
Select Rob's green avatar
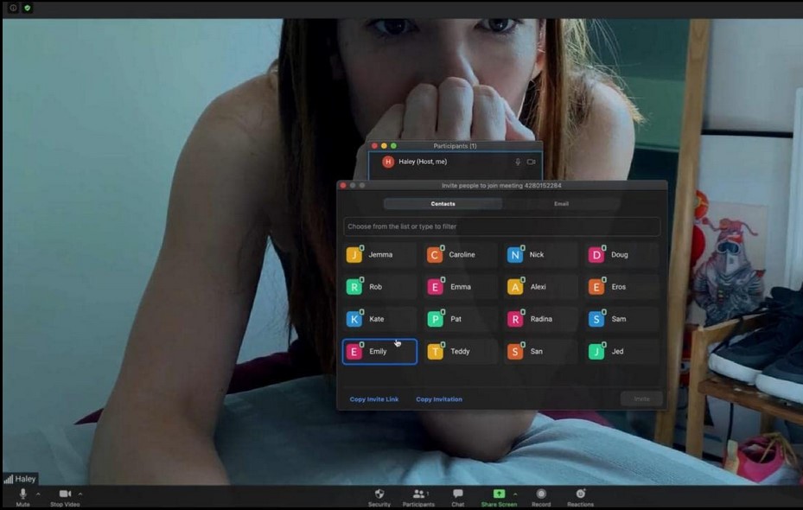[x=354, y=287]
